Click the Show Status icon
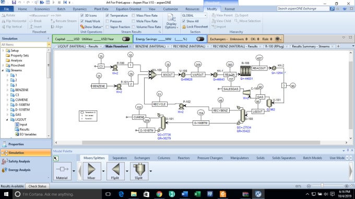The height and width of the screenshot is (199, 355). coord(82,27)
